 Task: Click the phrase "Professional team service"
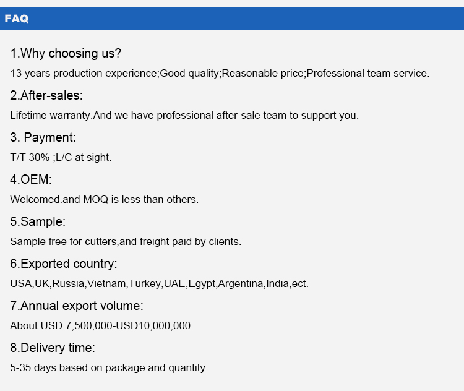[367, 73]
